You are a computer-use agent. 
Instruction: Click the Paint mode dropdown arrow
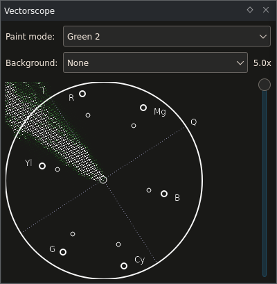coord(263,37)
